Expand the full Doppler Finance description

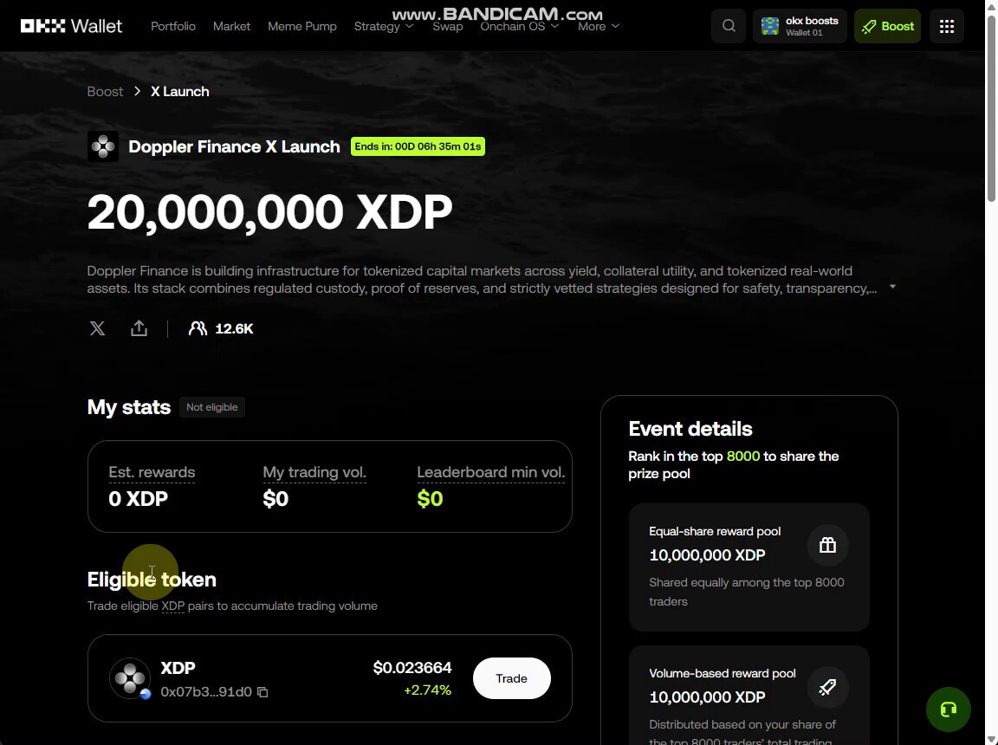pos(892,287)
